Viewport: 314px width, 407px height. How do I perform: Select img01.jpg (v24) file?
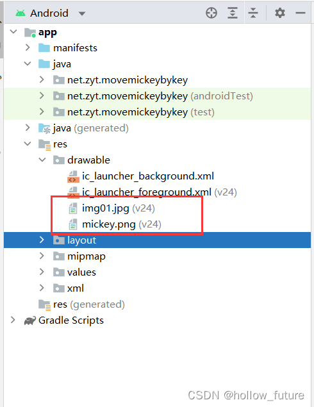click(119, 208)
